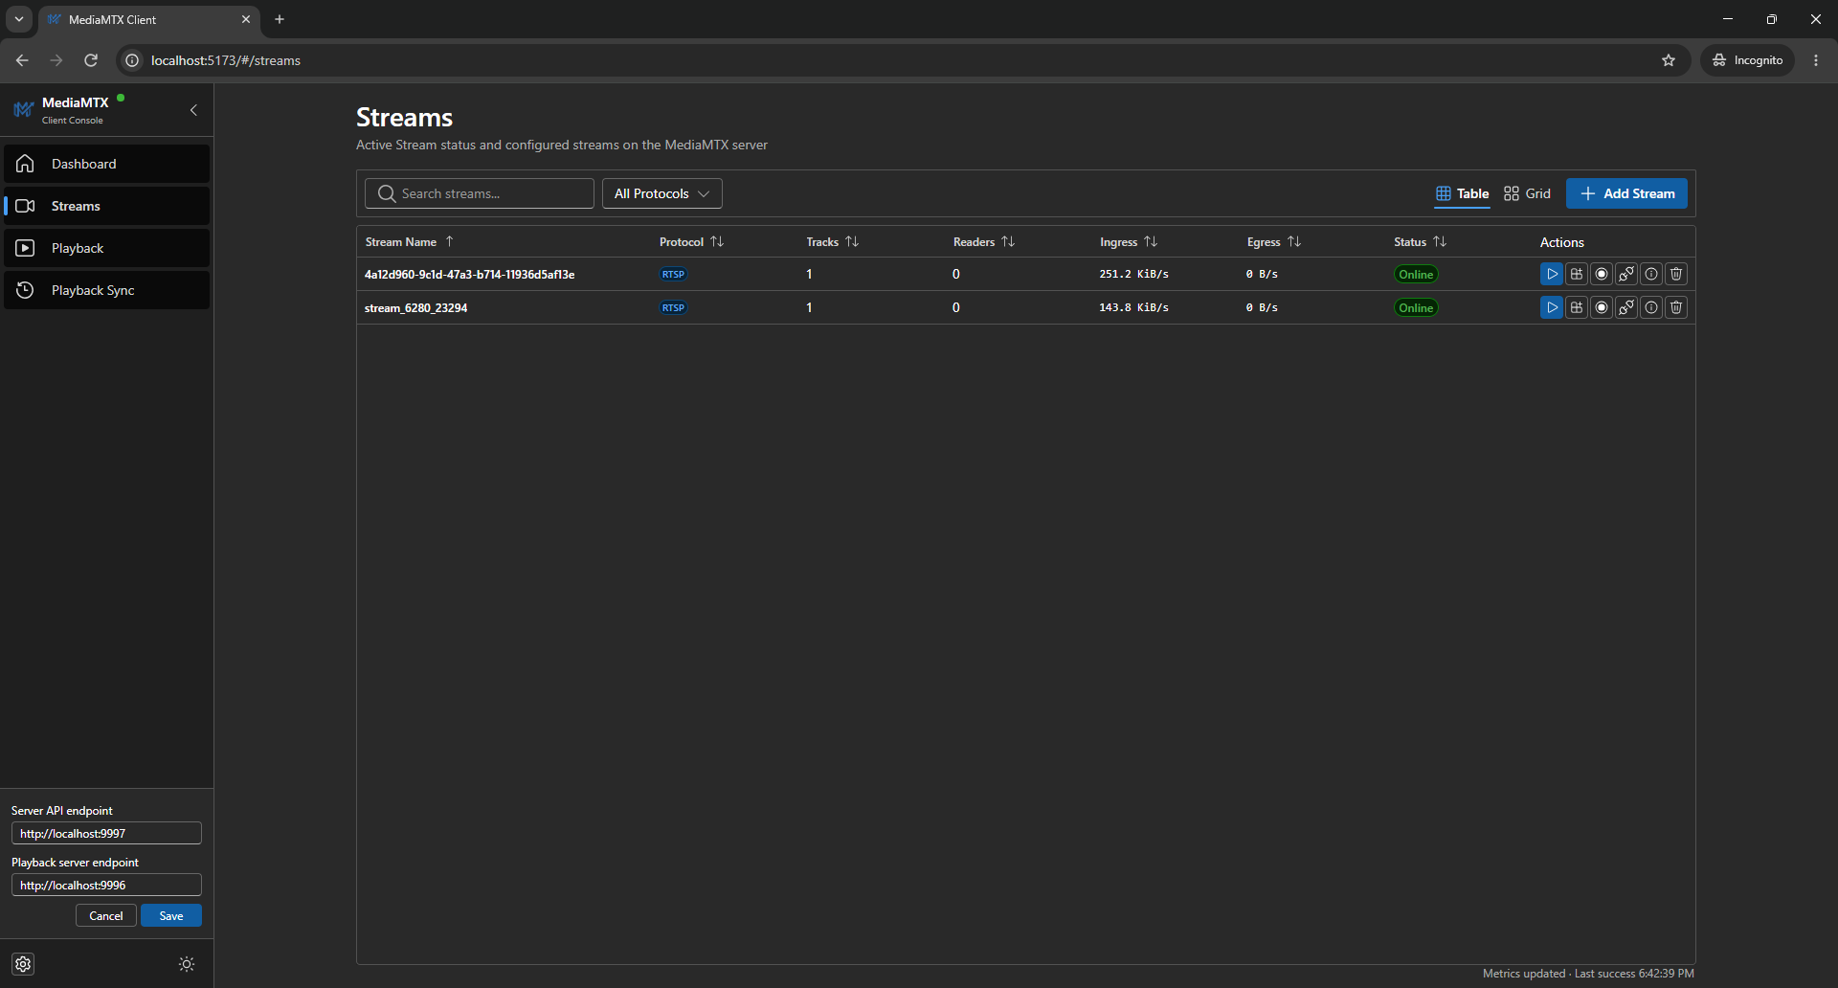This screenshot has width=1838, height=988.
Task: Bookmark this page with star icon
Action: [x=1669, y=60]
